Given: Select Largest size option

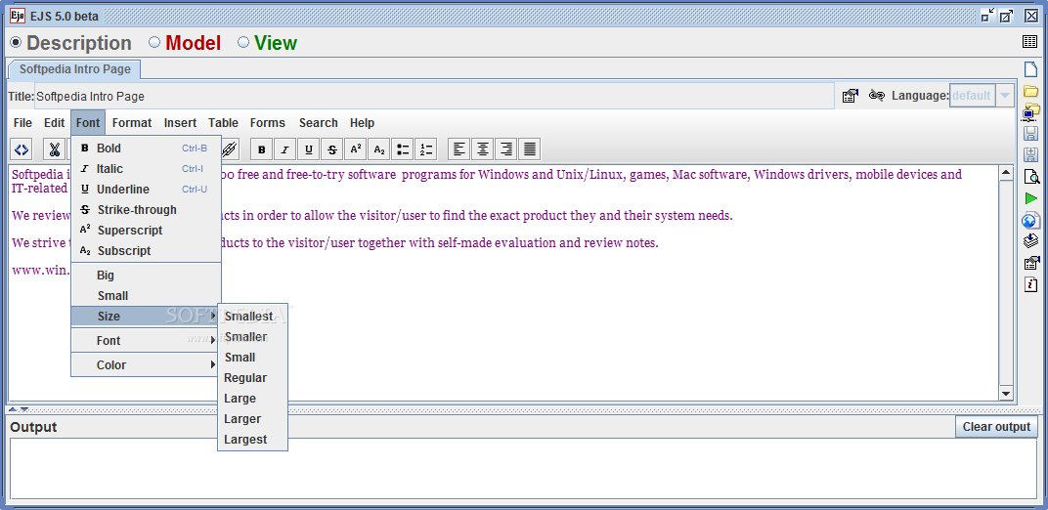Looking at the screenshot, I should pyautogui.click(x=252, y=440).
